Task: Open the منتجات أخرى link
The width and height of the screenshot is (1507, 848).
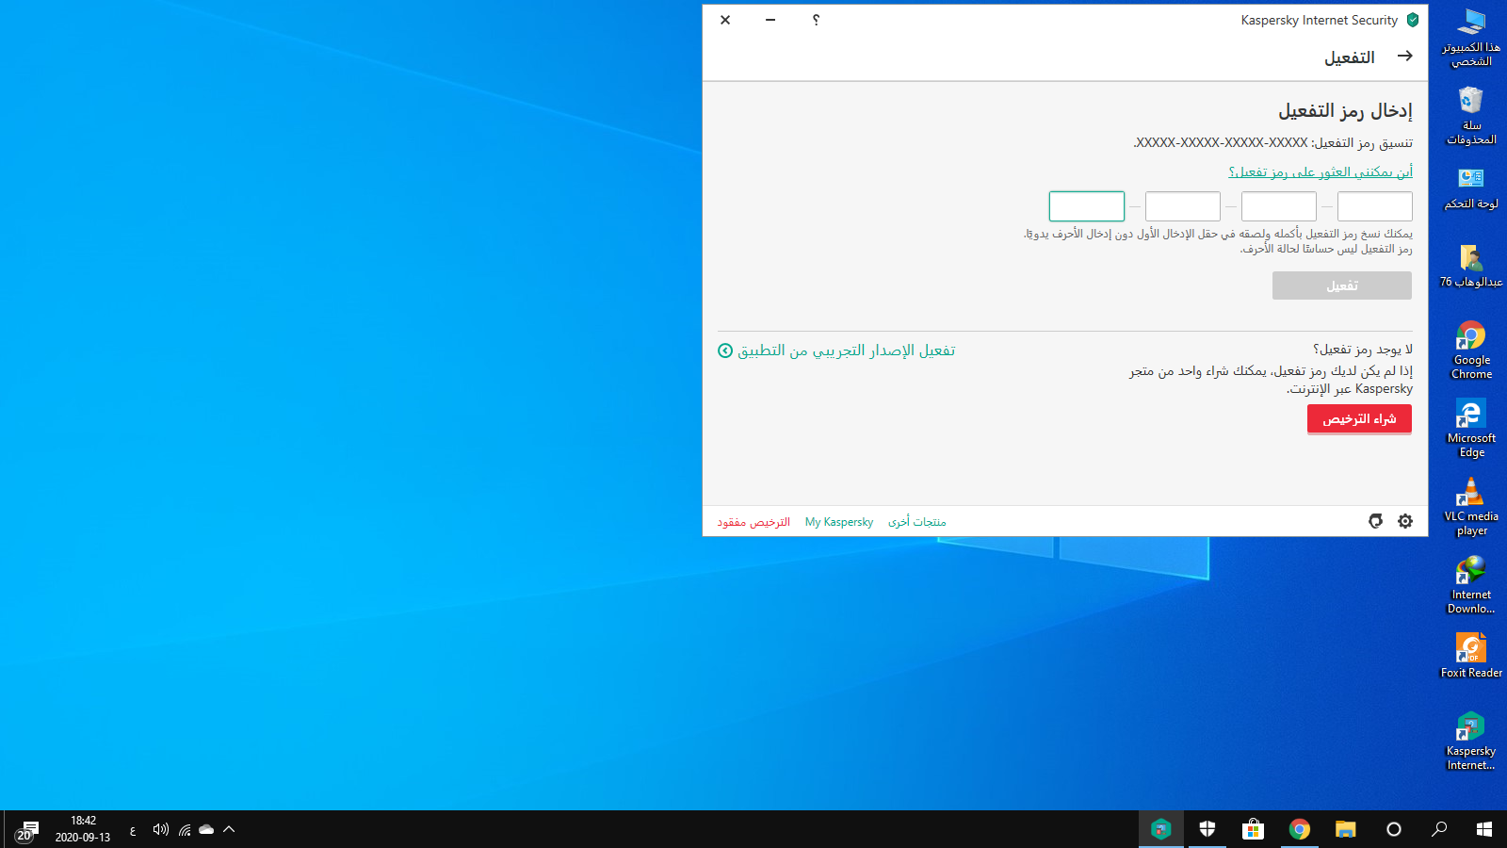Action: click(x=917, y=522)
